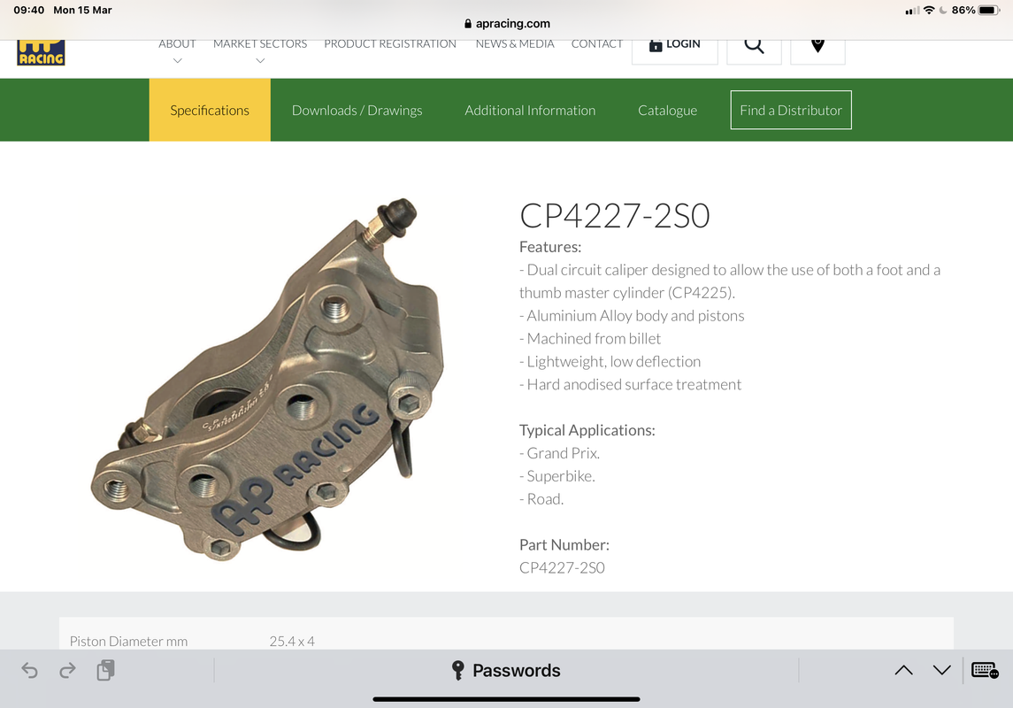1013x708 pixels.
Task: Go to next field with down chevron
Action: 942,671
